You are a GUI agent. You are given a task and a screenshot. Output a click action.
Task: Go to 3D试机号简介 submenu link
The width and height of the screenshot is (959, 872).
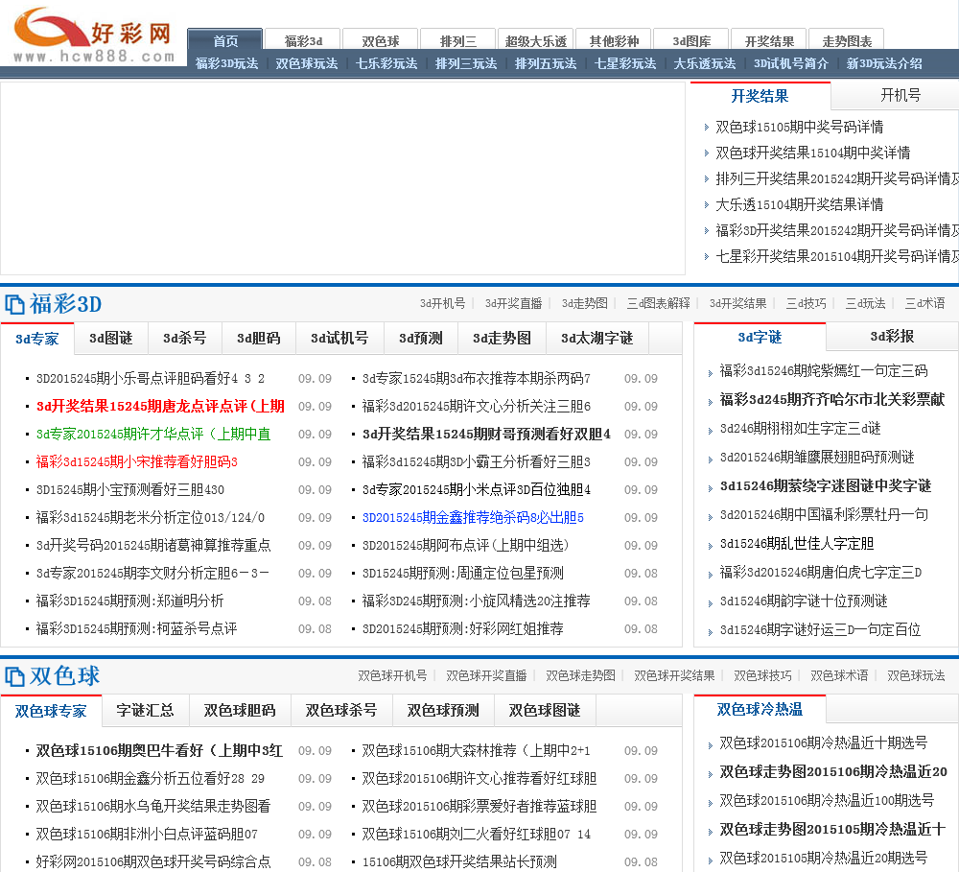791,63
